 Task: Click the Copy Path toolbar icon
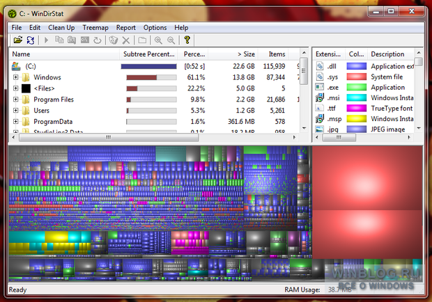coord(59,40)
